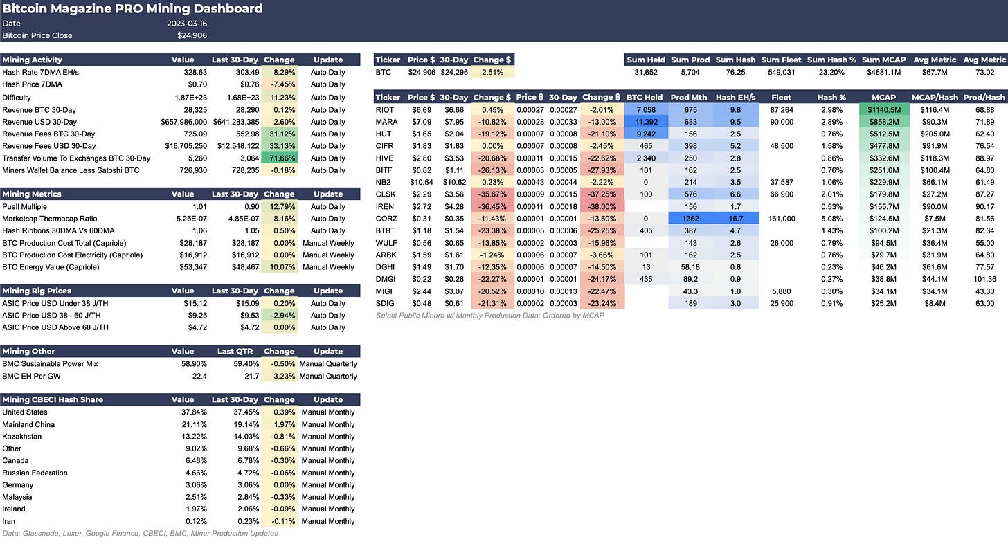This screenshot has width=1008, height=544.
Task: Click the United States hash share 37.84%
Action: pyautogui.click(x=193, y=412)
